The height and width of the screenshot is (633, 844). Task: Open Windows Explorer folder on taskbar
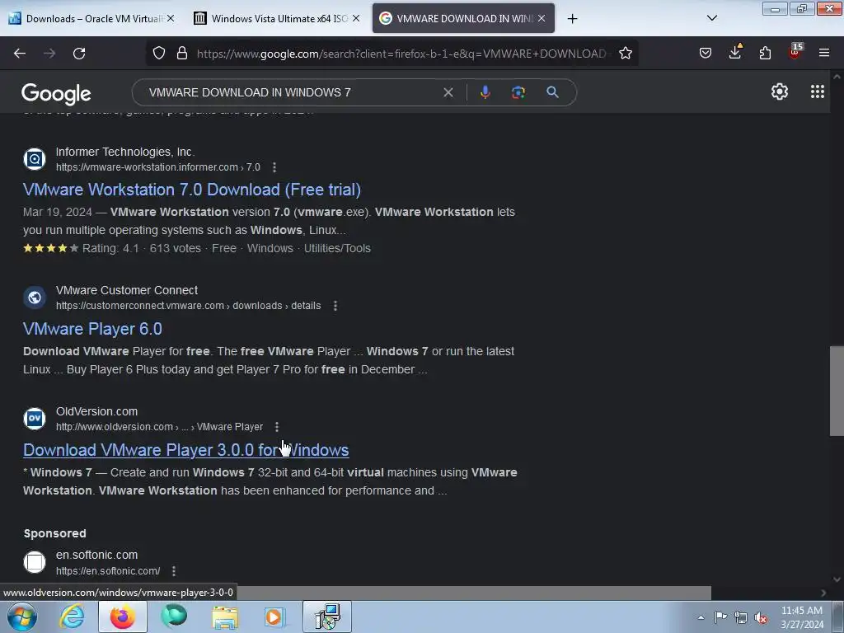click(x=224, y=617)
